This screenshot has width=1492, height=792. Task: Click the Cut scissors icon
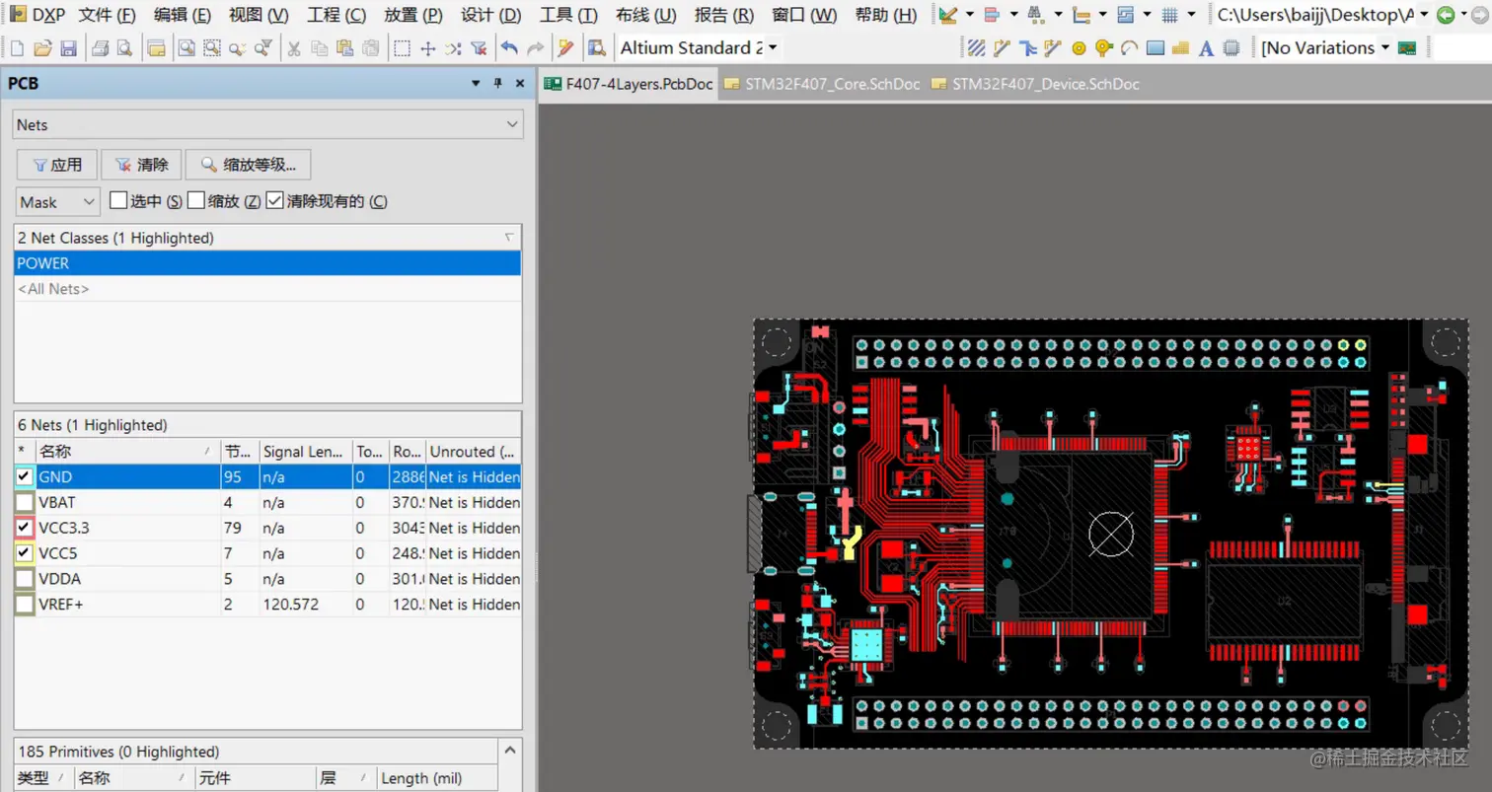click(x=293, y=47)
